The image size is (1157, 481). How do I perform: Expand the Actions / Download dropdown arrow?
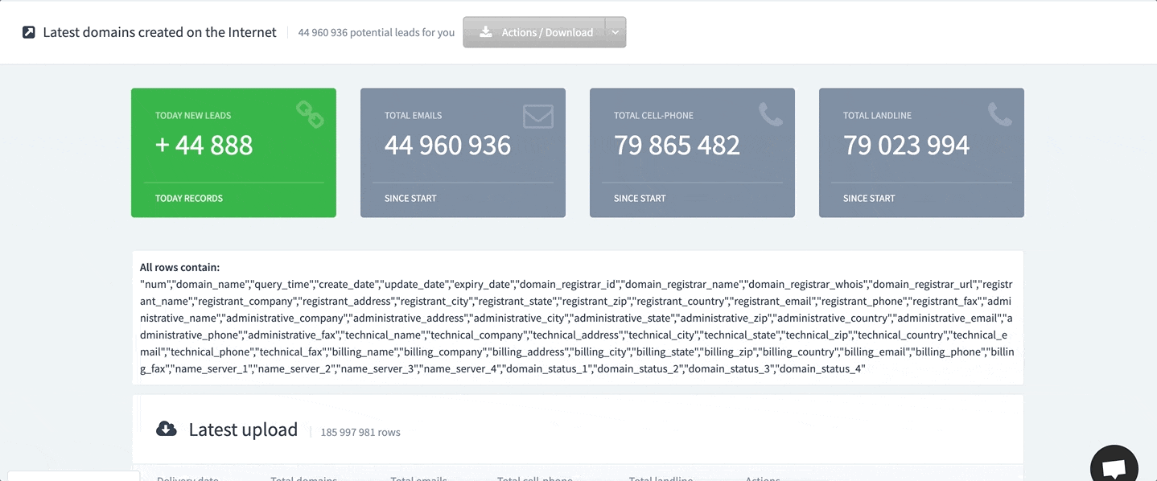coord(614,32)
